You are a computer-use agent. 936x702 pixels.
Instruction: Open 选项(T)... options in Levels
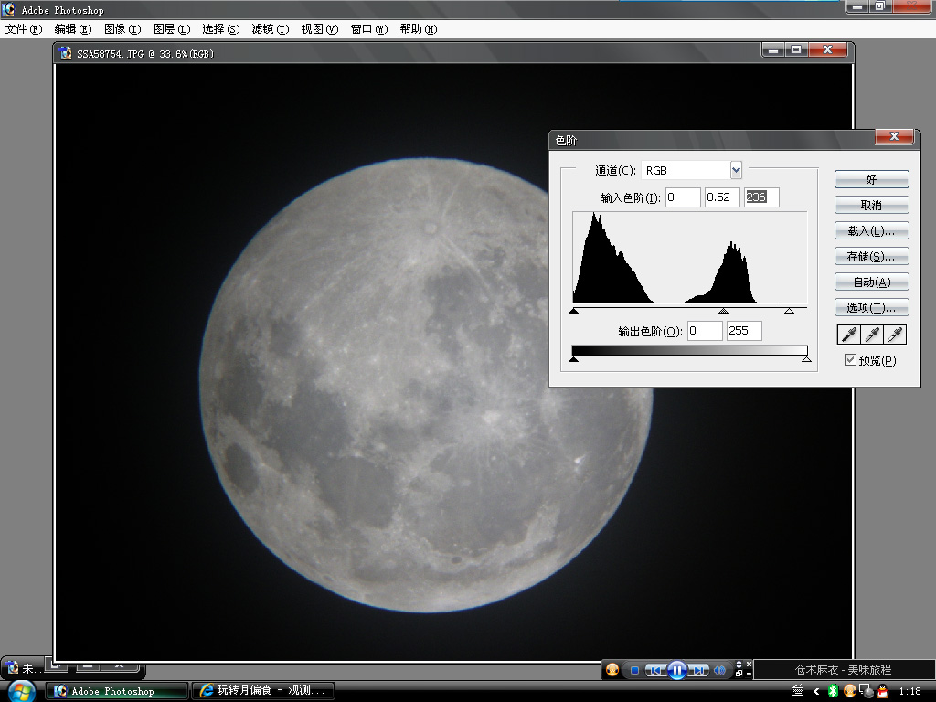871,307
